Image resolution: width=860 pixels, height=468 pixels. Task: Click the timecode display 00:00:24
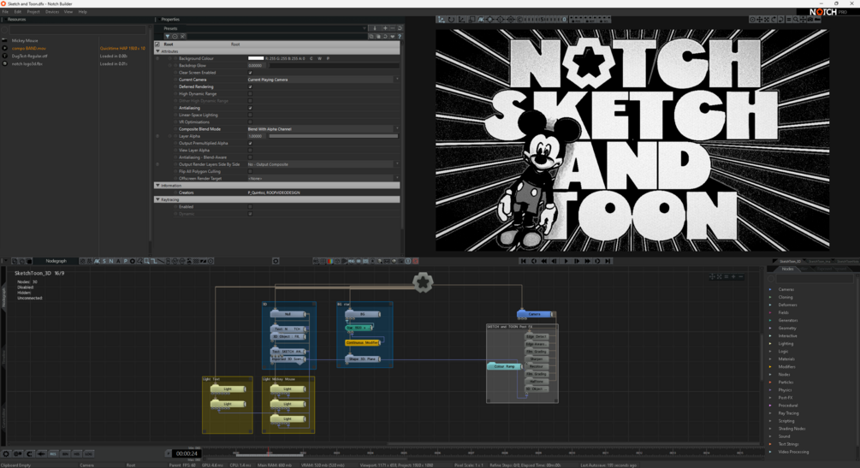click(187, 453)
